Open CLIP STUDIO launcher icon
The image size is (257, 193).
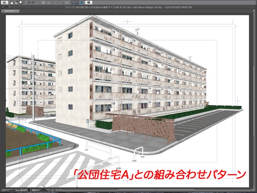pyautogui.click(x=5, y=2)
